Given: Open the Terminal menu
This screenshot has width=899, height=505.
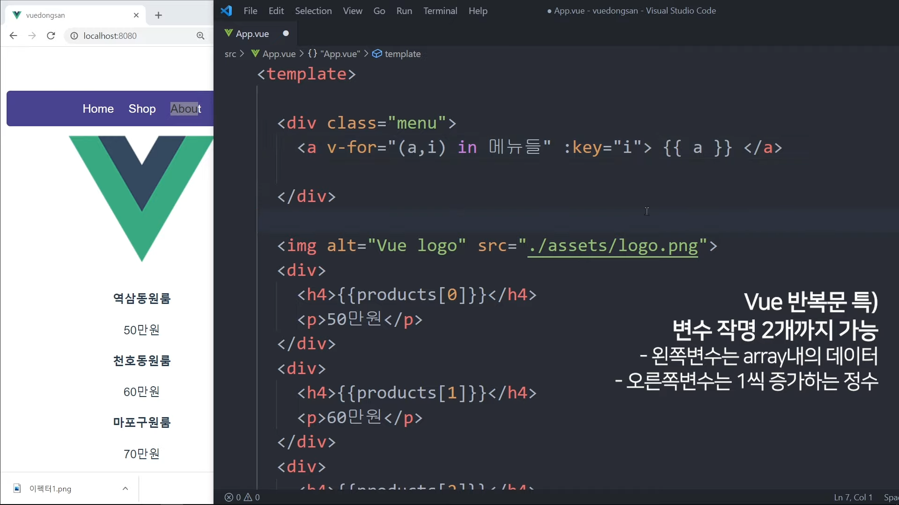Looking at the screenshot, I should [x=440, y=11].
